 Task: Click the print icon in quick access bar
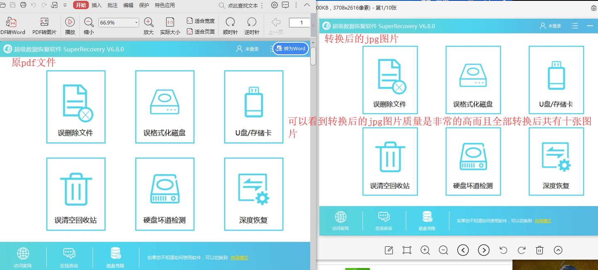(x=23, y=5)
